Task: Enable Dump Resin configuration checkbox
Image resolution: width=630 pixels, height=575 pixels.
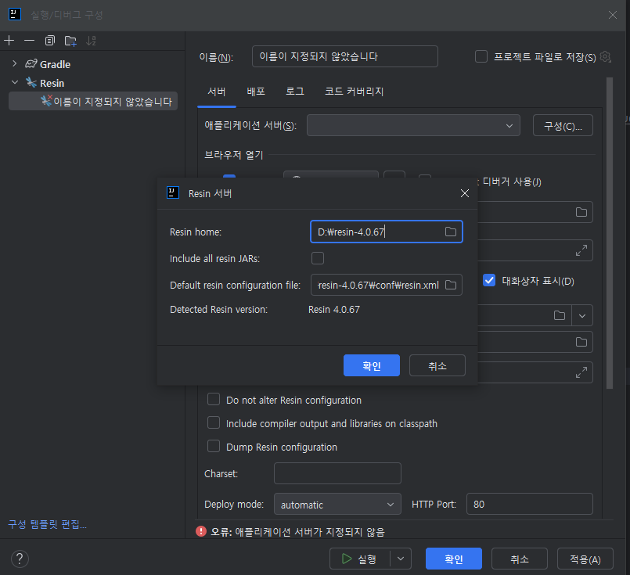Action: point(214,447)
